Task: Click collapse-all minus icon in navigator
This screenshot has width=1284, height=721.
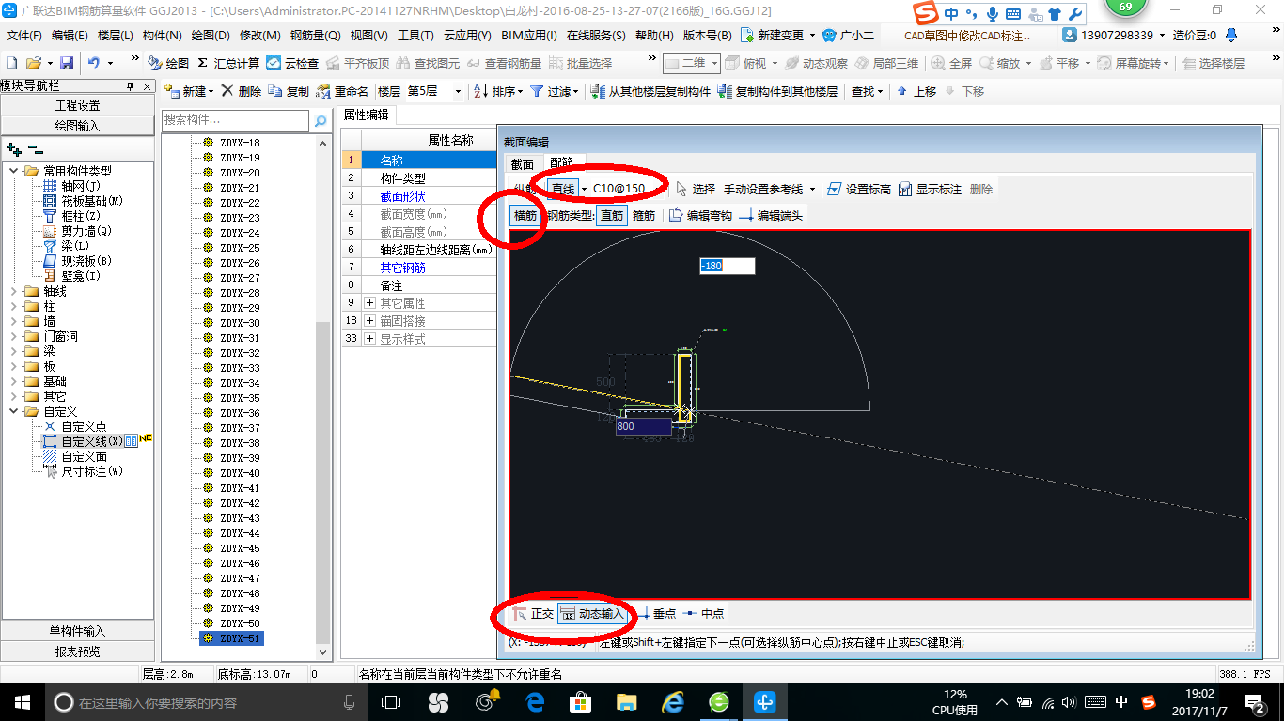Action: [x=35, y=148]
